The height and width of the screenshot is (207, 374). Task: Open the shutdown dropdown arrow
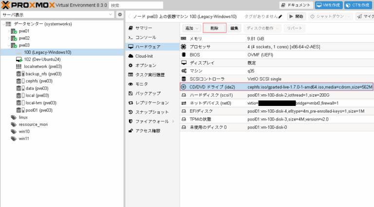coord(349,17)
